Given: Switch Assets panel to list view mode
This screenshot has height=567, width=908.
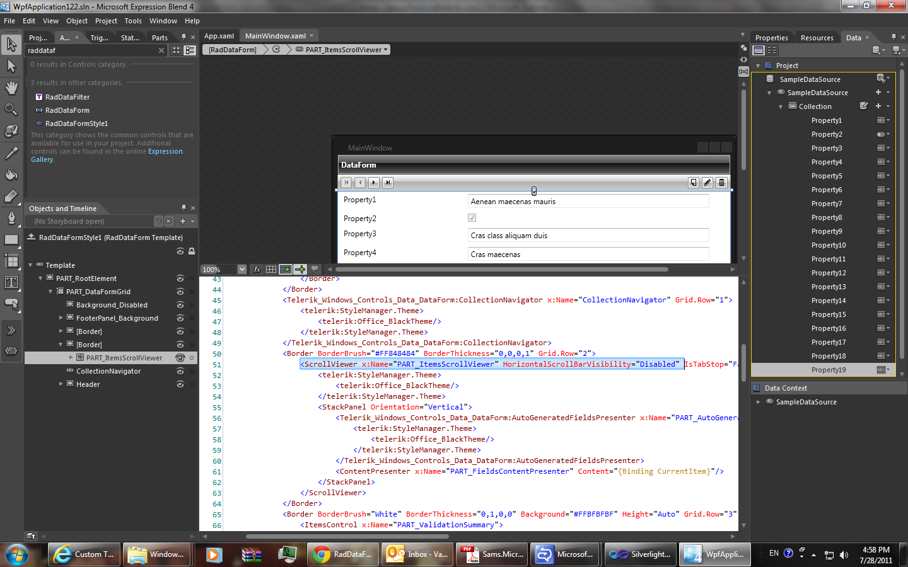Looking at the screenshot, I should 190,50.
